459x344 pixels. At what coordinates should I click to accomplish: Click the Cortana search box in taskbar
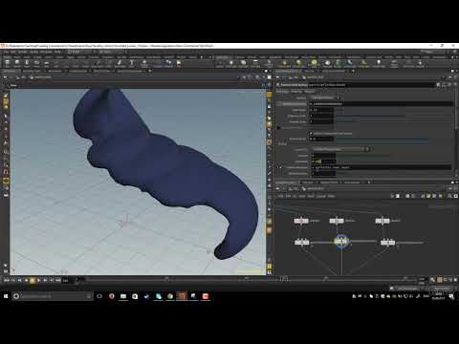tap(53, 296)
